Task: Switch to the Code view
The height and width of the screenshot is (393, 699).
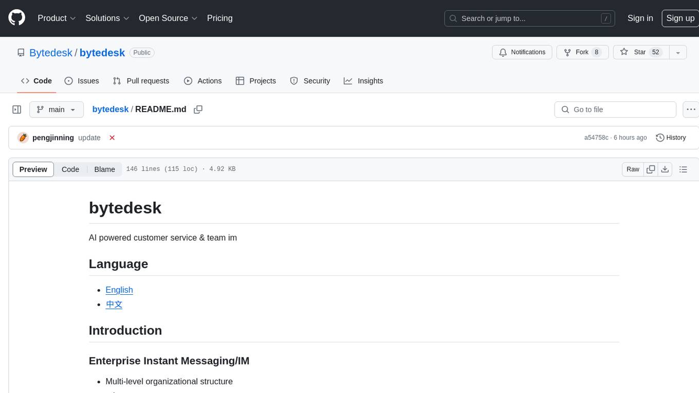Action: [70, 169]
